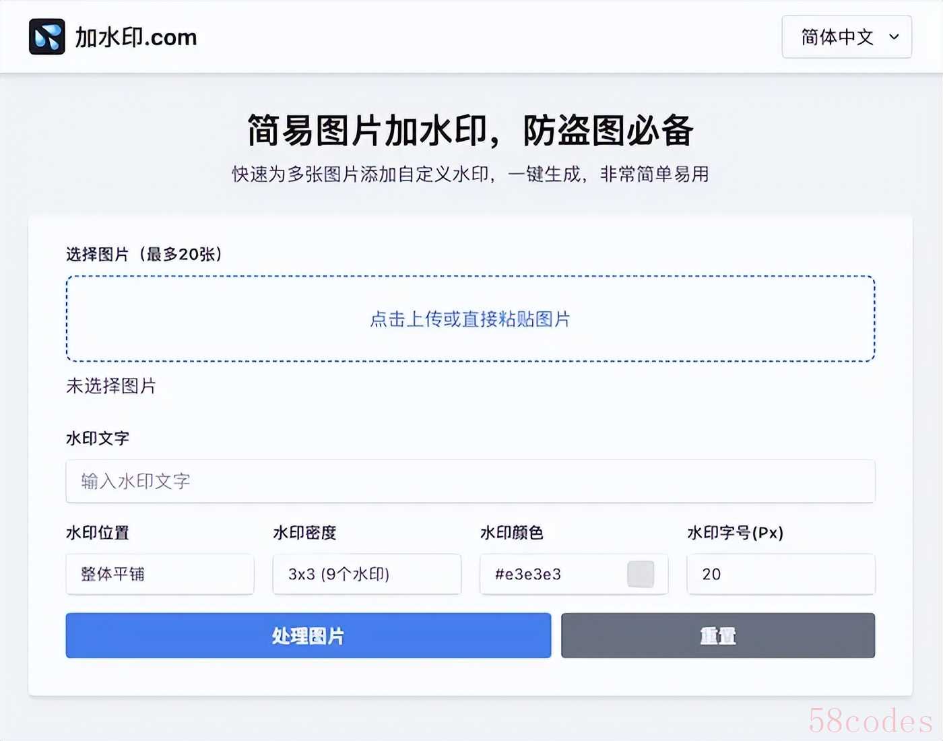Click the 水印文字 field label

[98, 439]
